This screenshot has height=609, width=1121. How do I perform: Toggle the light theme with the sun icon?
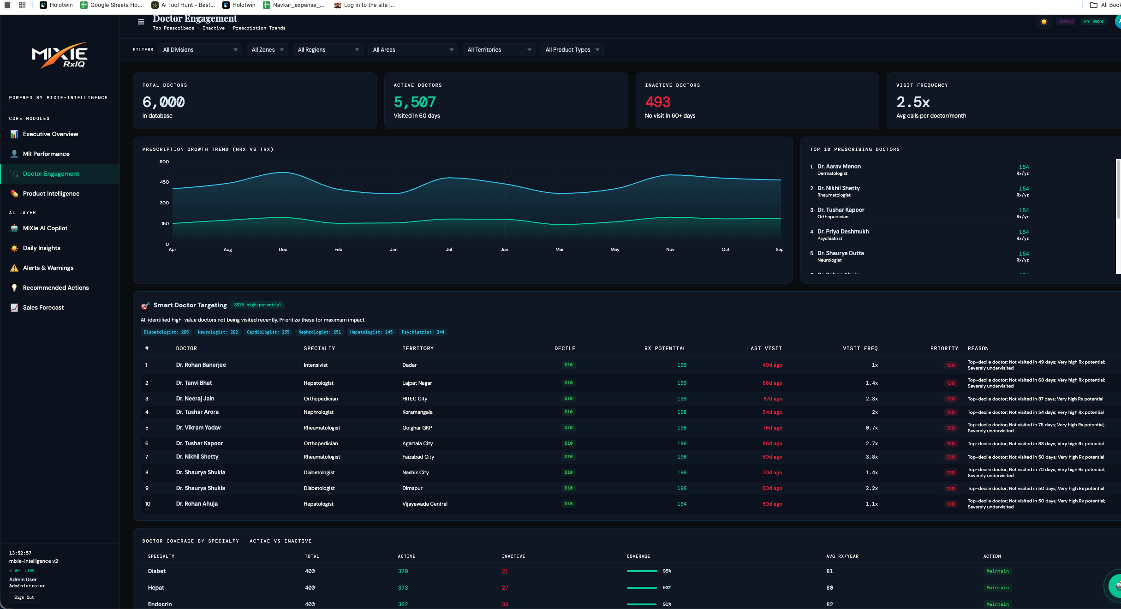point(1044,22)
